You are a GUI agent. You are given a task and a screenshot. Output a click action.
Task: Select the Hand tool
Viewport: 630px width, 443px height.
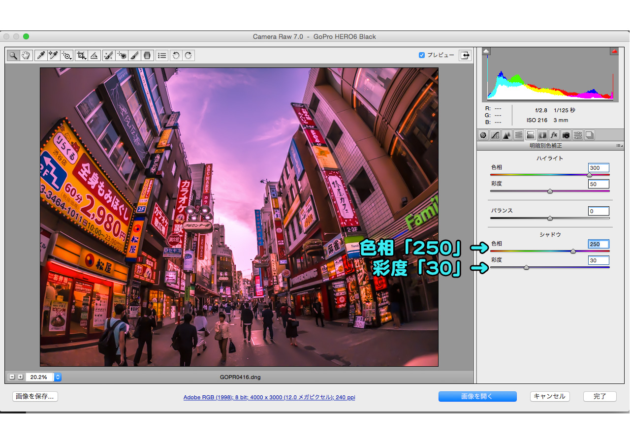[26, 55]
